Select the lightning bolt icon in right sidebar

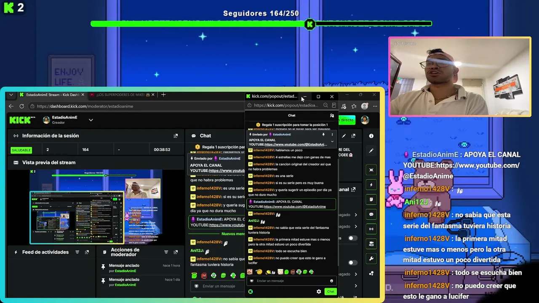371,185
